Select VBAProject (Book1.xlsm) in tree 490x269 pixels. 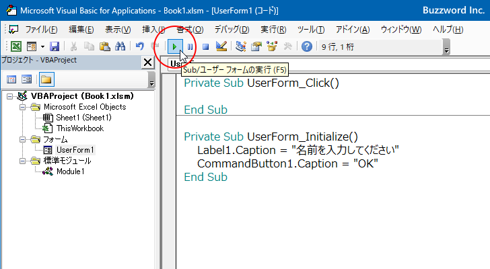(x=82, y=96)
